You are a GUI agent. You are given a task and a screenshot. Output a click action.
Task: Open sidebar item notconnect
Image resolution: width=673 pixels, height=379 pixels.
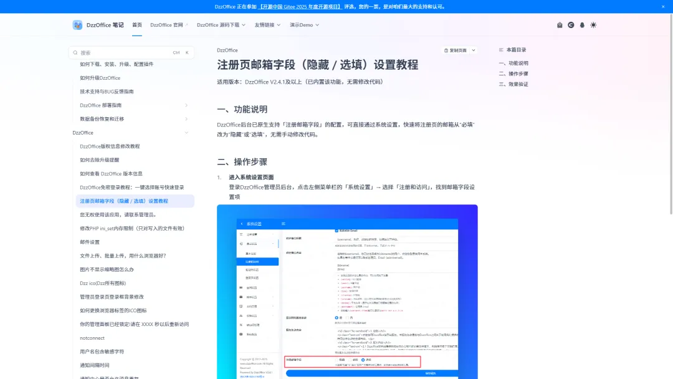coord(92,338)
